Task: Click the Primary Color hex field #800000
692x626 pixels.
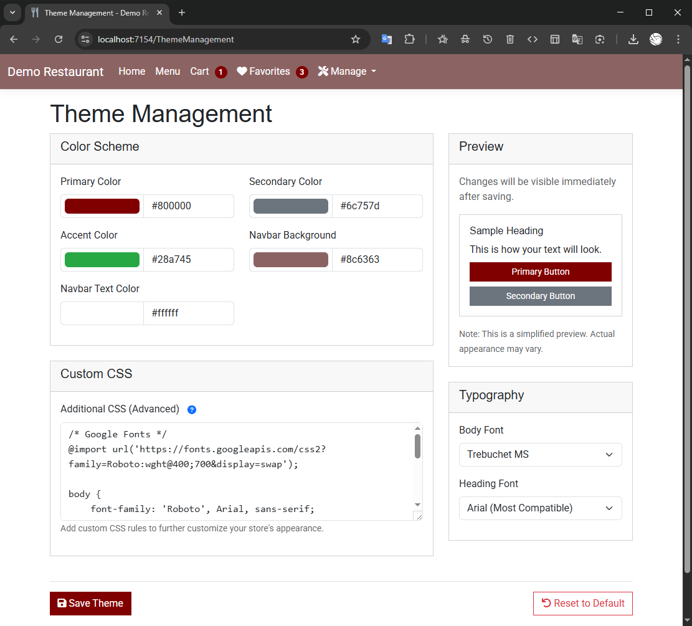Action: (x=189, y=206)
